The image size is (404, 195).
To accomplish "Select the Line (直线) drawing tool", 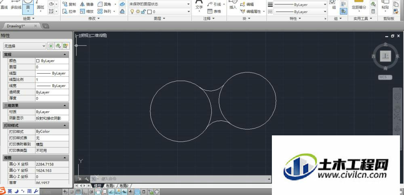I will (x=4, y=5).
